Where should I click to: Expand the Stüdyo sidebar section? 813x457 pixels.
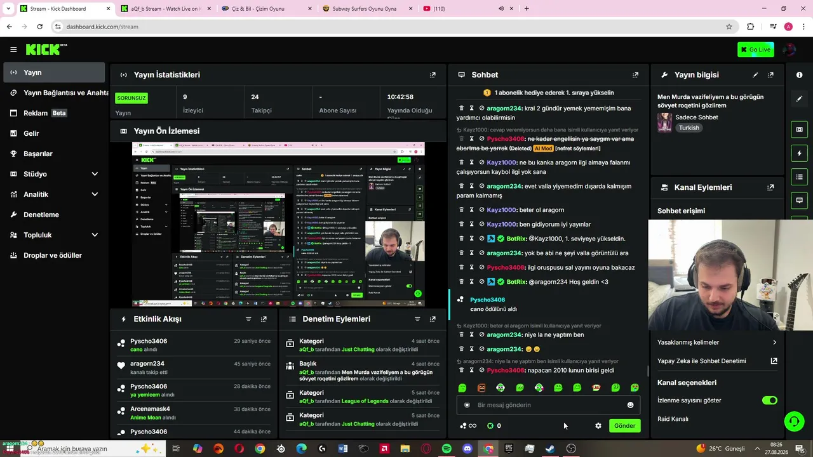click(95, 174)
